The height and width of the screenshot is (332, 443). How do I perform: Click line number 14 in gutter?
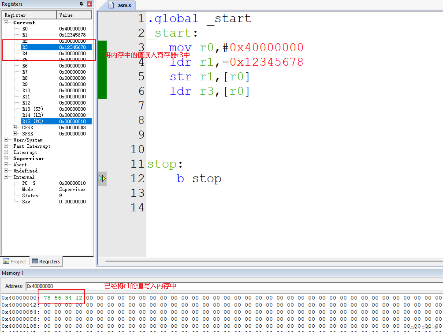(x=137, y=208)
